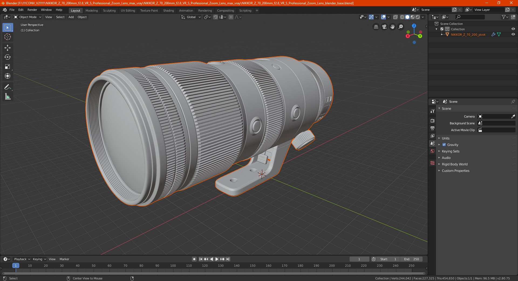518x281 pixels.
Task: Activate the 3D Cursor tool
Action: pyautogui.click(x=8, y=37)
